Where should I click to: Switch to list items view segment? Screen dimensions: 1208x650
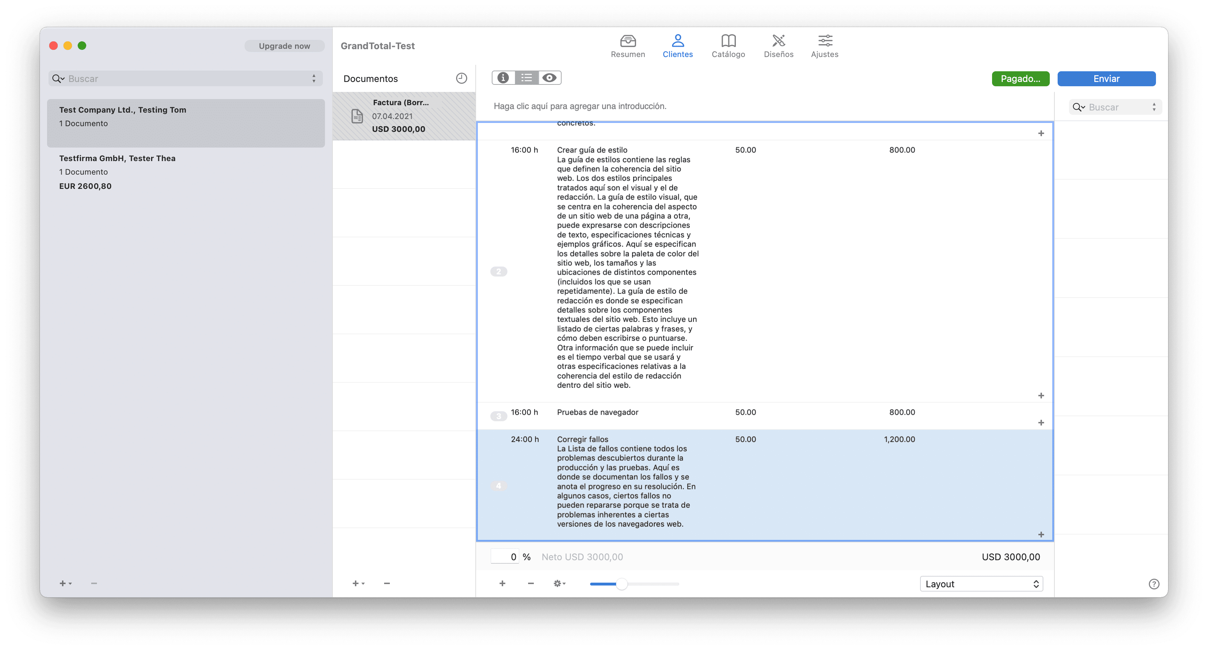(x=526, y=78)
